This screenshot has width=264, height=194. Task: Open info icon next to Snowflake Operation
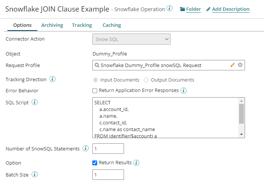coord(169,8)
